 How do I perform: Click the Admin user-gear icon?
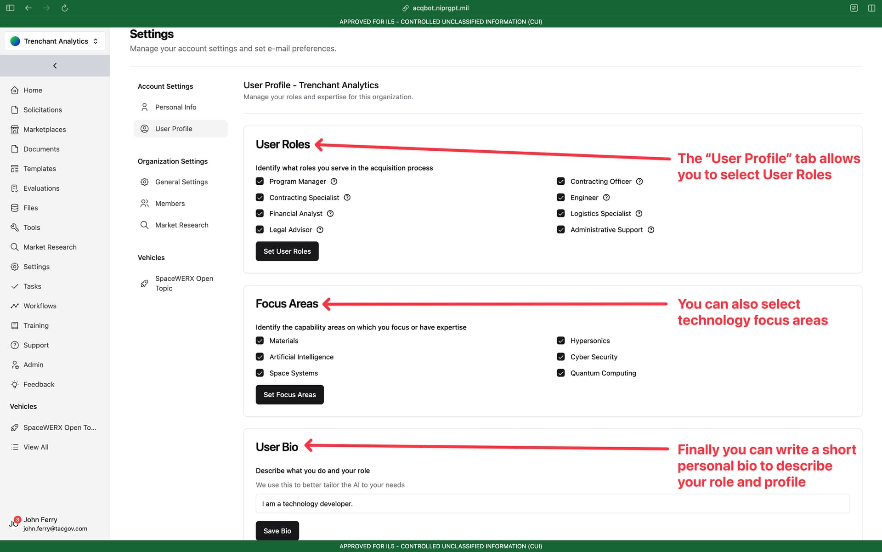pos(15,365)
